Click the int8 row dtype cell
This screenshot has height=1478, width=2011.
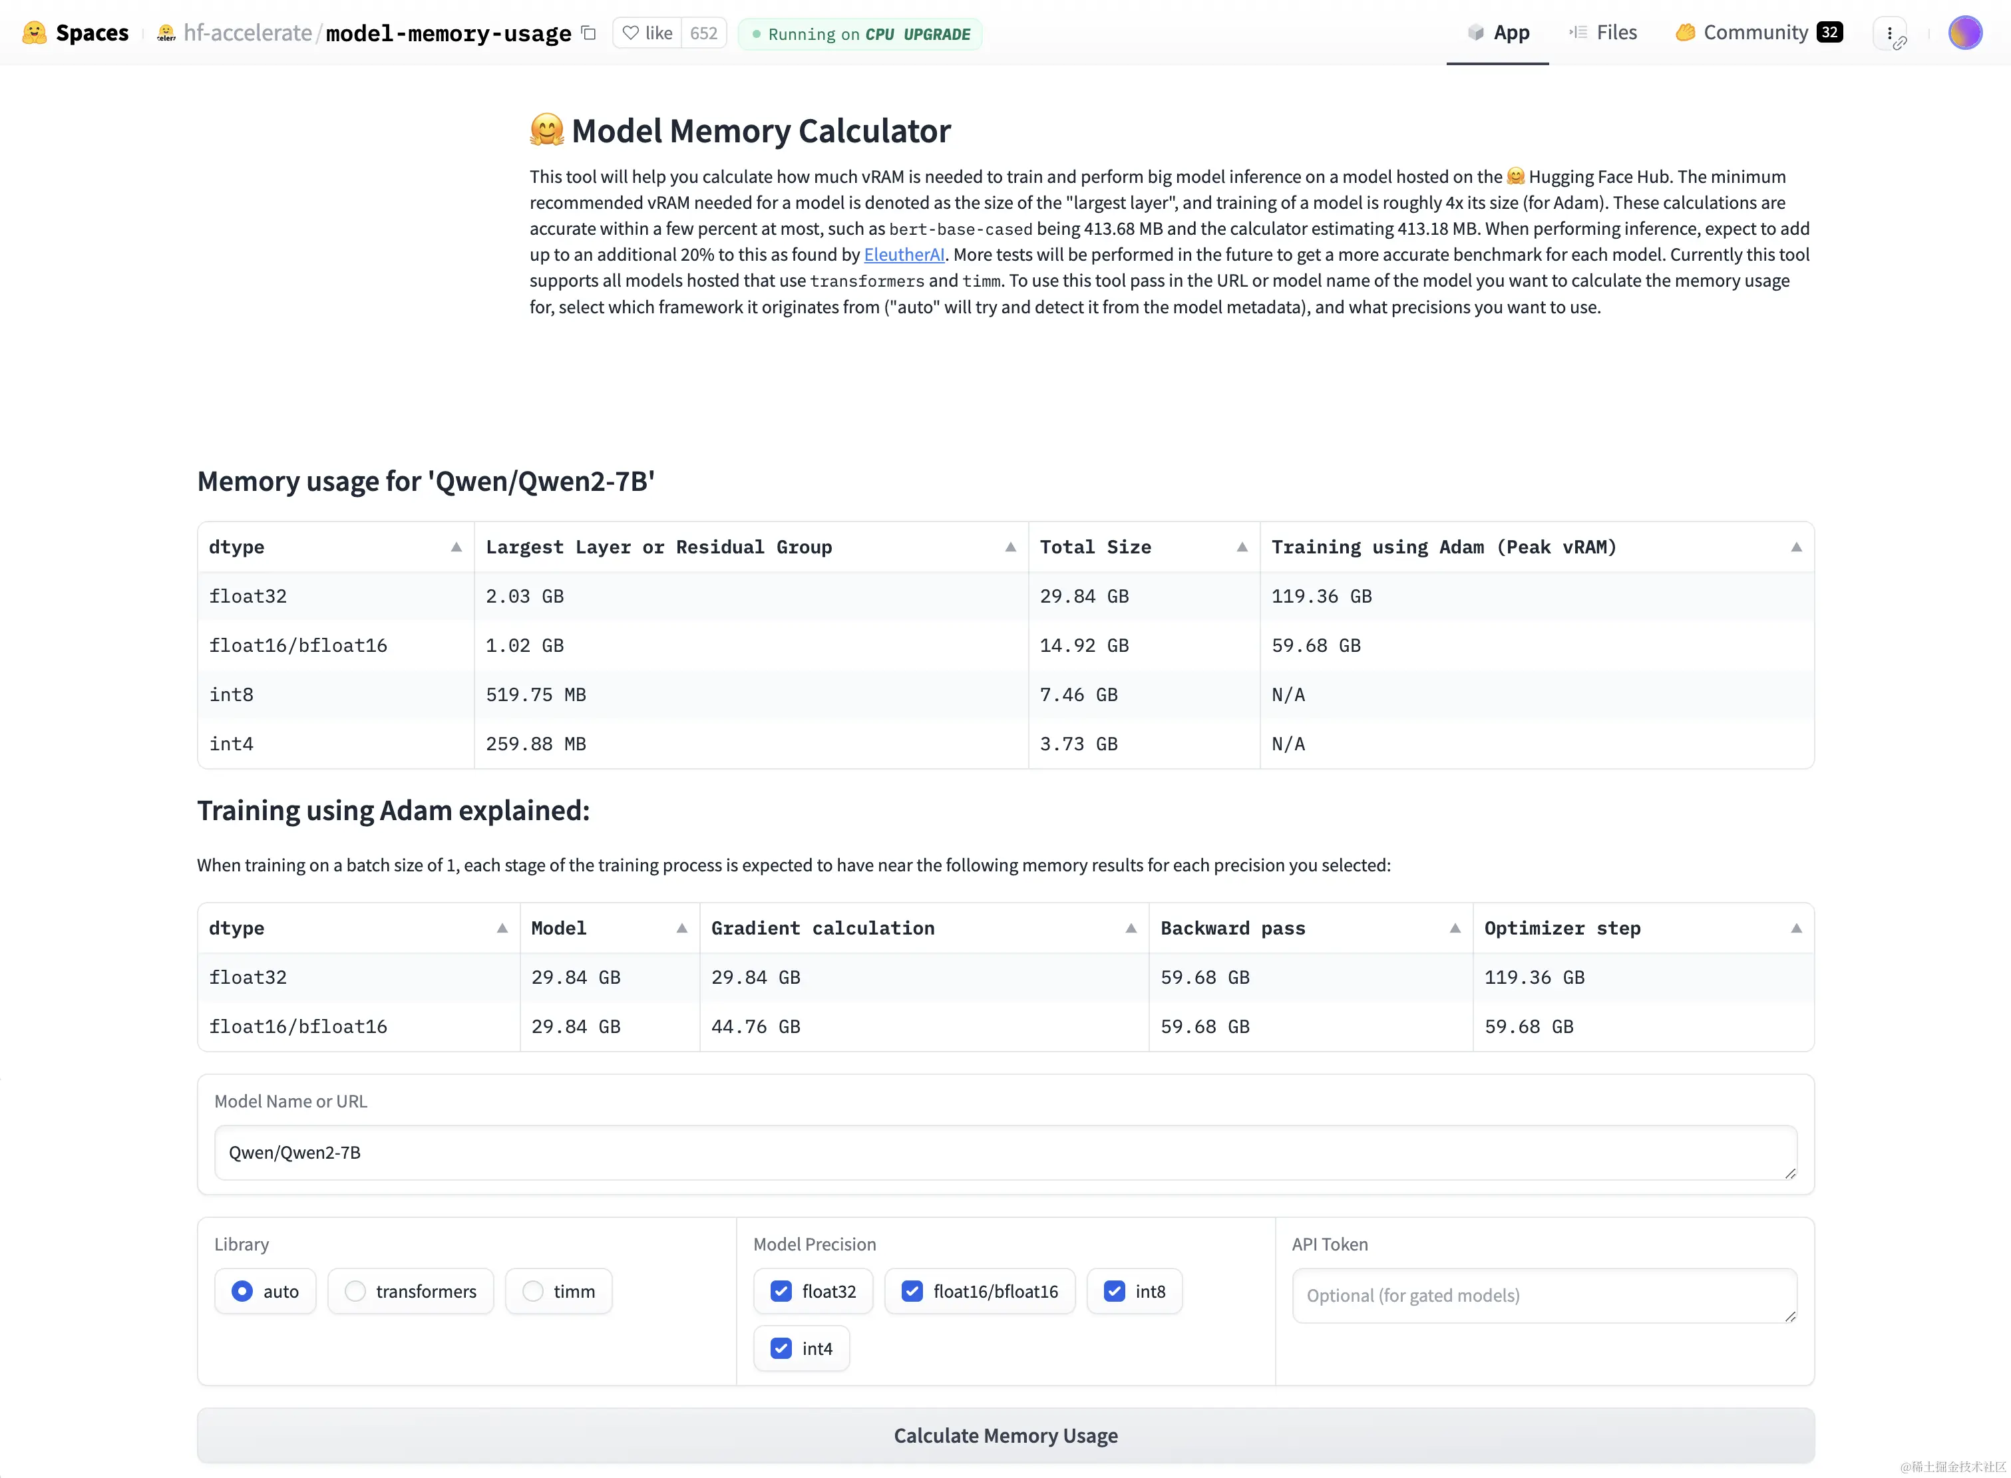pos(335,695)
